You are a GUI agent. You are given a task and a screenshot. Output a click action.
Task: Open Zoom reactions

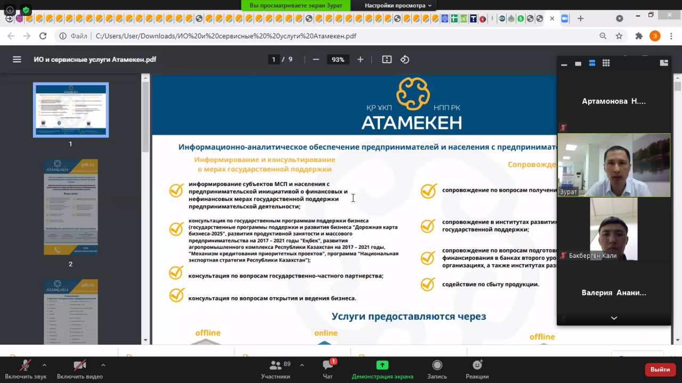click(477, 369)
